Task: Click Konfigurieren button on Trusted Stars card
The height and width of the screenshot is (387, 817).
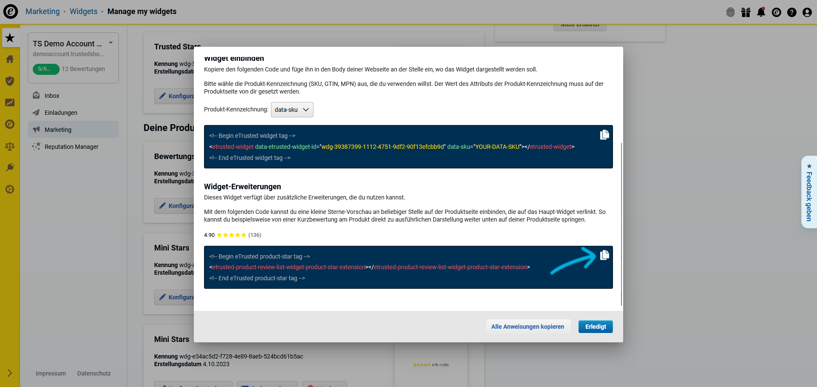Action: (x=175, y=96)
